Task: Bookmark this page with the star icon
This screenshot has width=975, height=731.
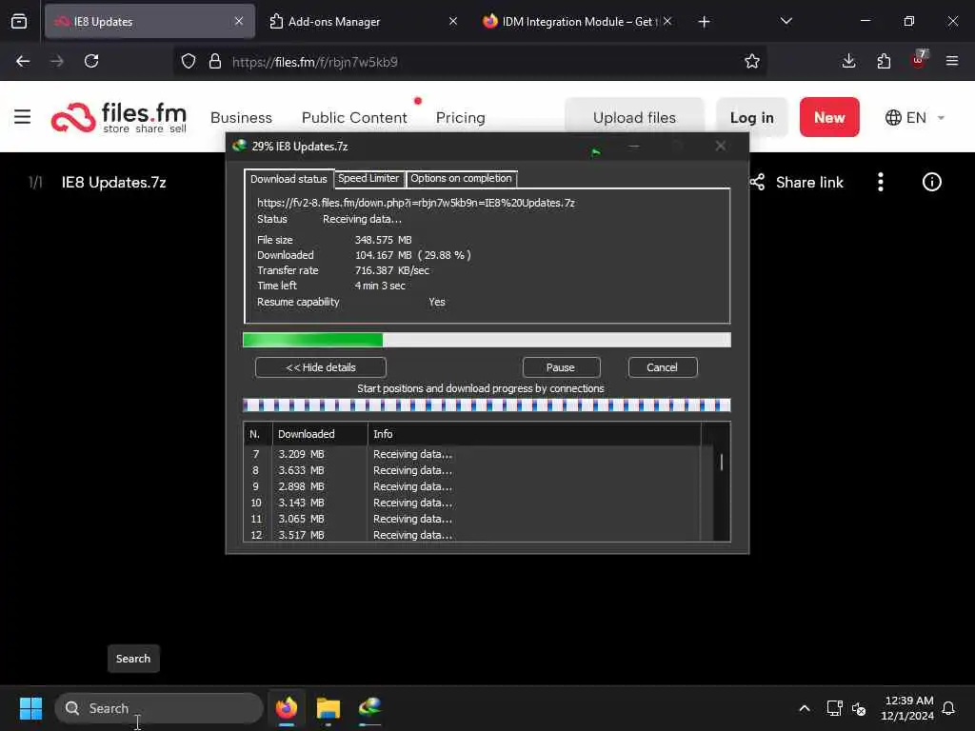Action: pos(752,62)
